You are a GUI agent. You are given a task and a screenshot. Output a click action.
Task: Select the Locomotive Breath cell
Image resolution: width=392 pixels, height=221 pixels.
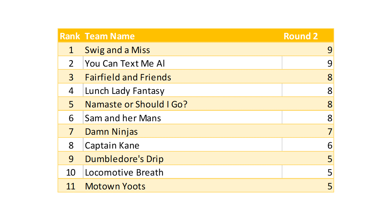click(124, 173)
